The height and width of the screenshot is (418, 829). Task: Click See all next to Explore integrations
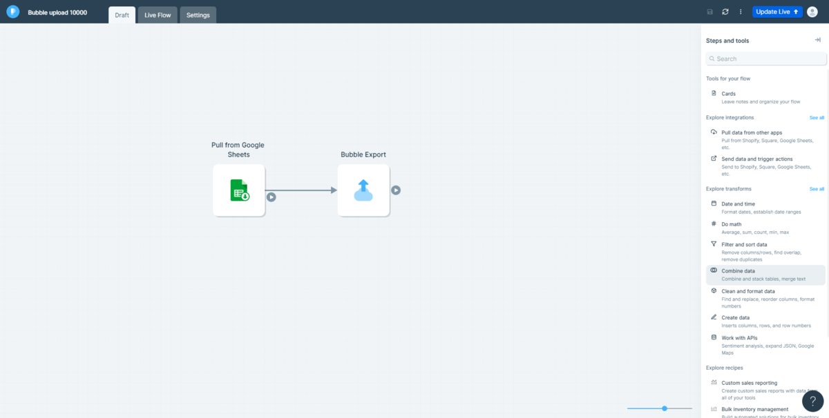pyautogui.click(x=817, y=118)
